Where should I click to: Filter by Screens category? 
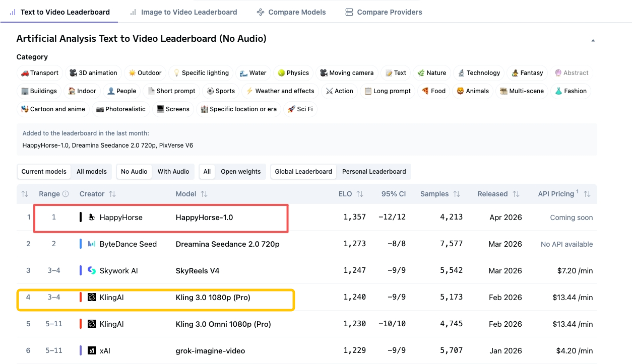173,109
